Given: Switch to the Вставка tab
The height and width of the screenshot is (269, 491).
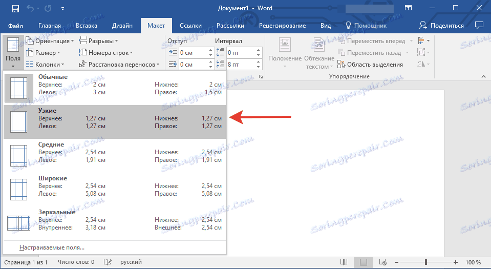Looking at the screenshot, I should click(x=87, y=26).
